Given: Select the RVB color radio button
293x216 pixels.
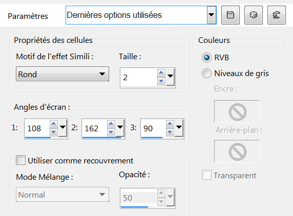Looking at the screenshot, I should click(206, 58).
